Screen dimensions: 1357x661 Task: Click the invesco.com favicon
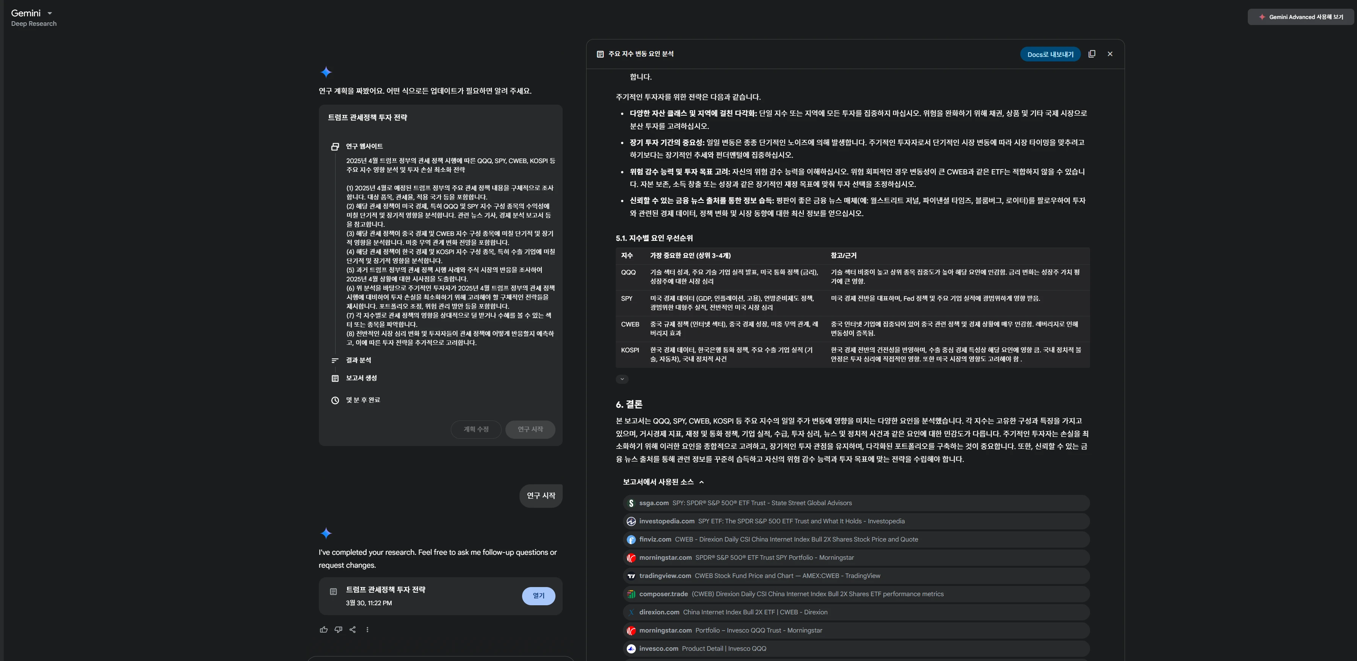click(x=631, y=649)
